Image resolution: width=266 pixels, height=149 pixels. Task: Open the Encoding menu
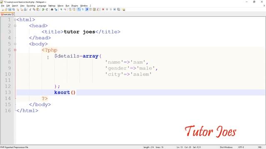31,6
